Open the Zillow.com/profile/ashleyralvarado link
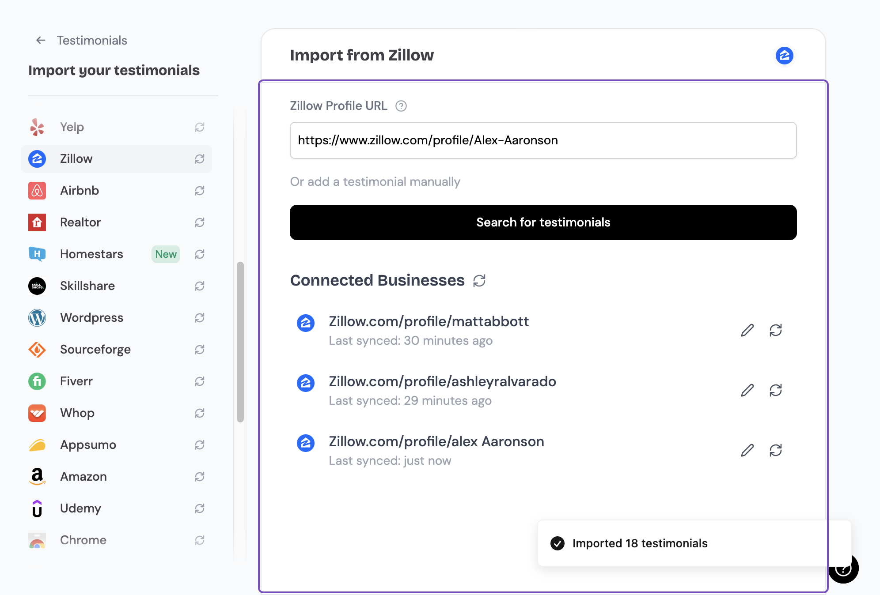880x595 pixels. tap(442, 381)
